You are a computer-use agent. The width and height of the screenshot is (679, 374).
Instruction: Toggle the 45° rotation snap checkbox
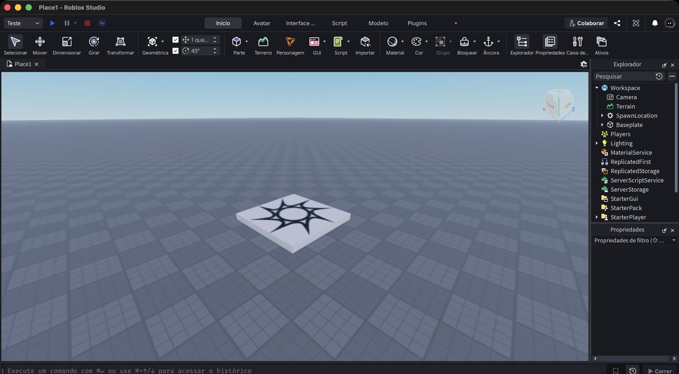(x=175, y=51)
